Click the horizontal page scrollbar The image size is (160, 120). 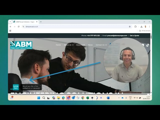pos(79,94)
